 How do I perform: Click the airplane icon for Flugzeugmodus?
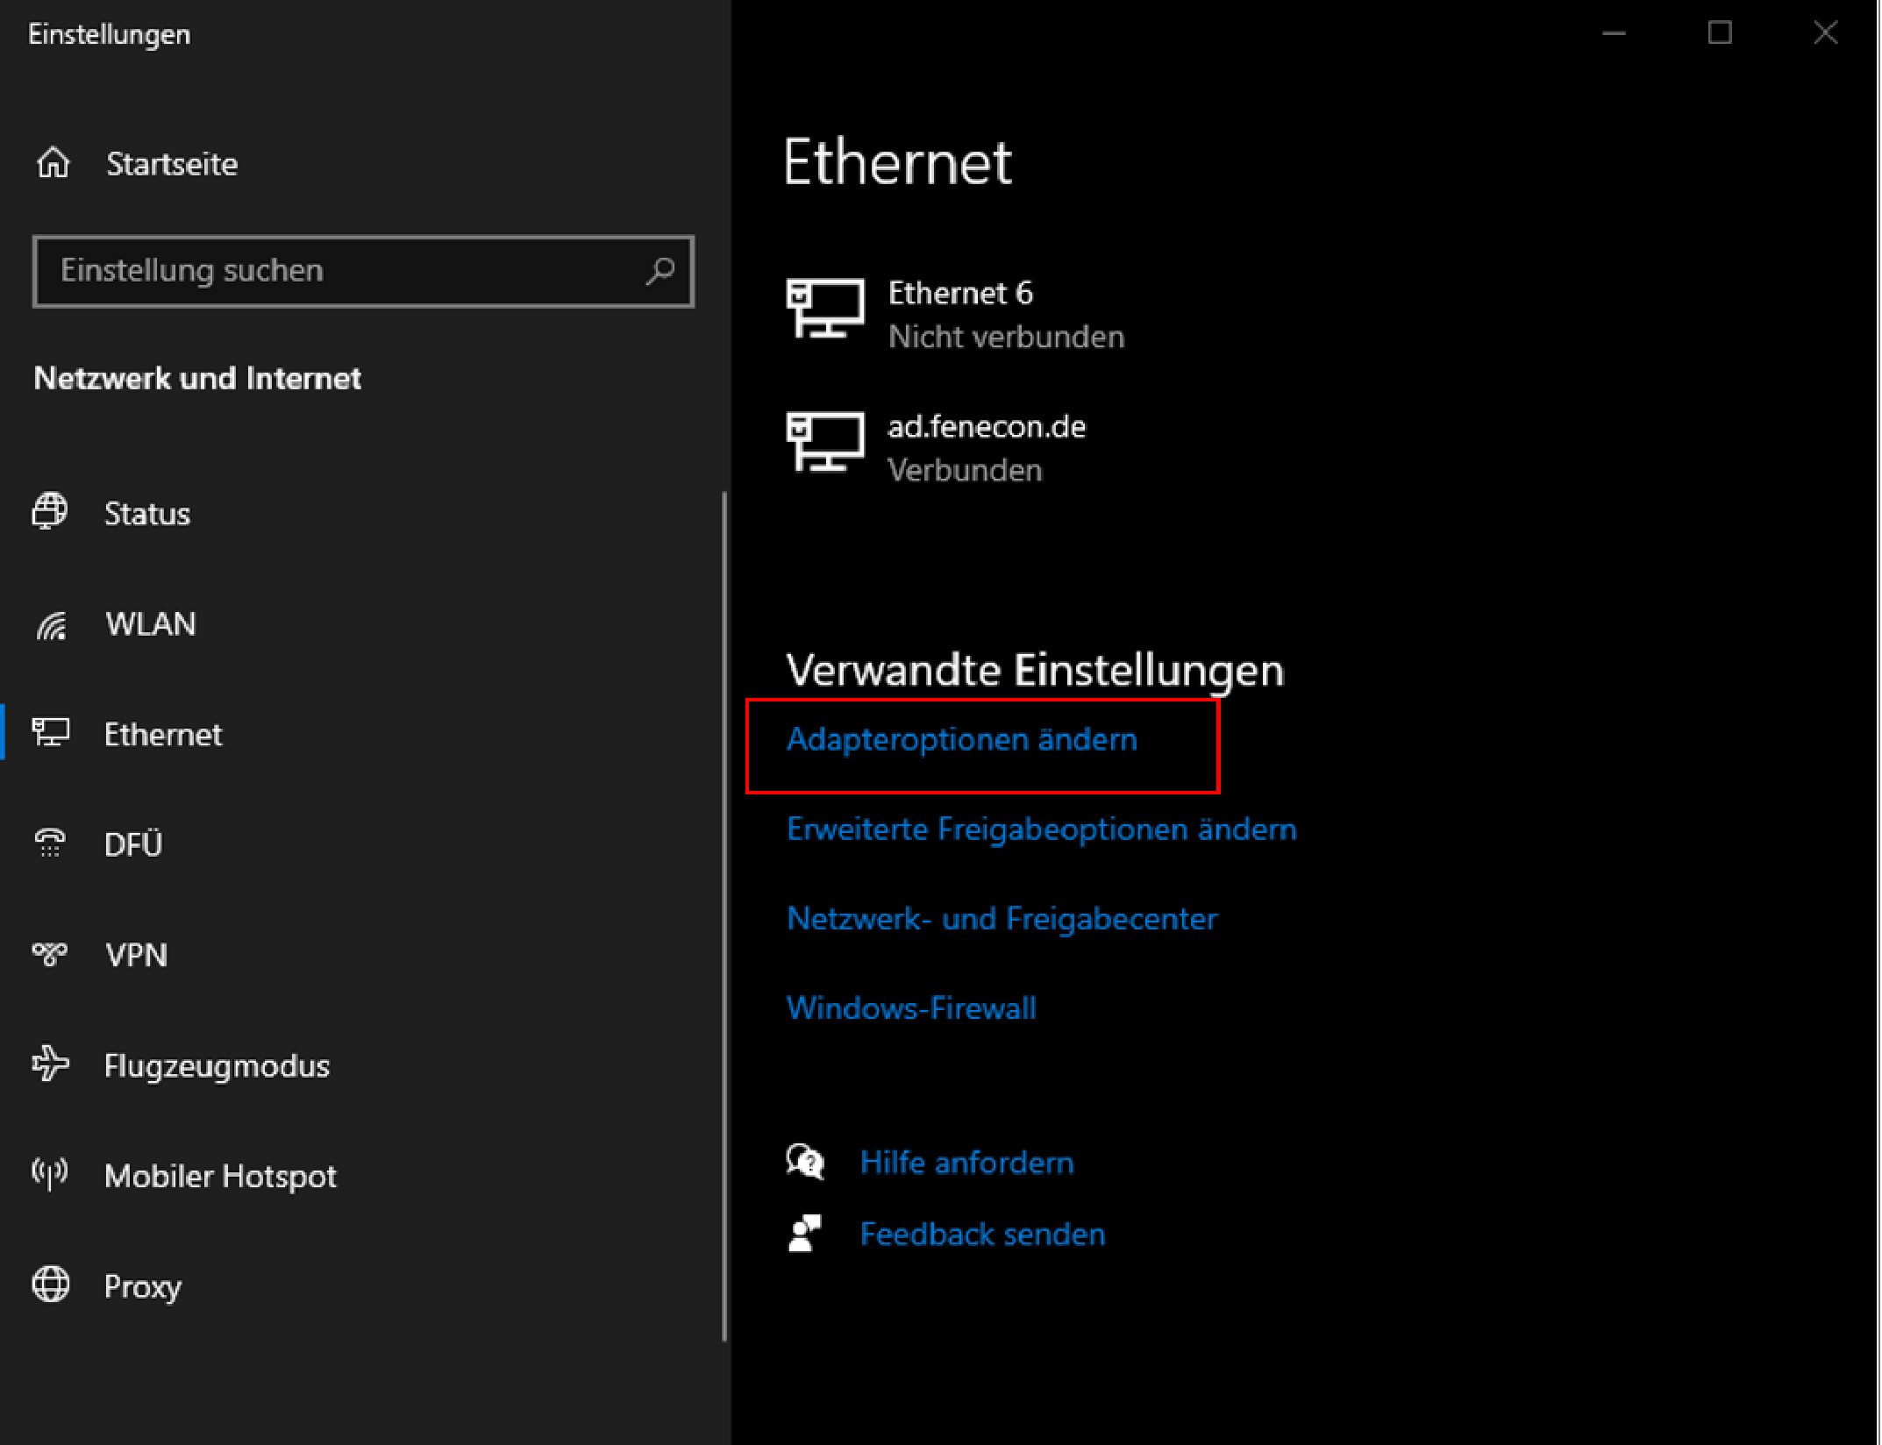click(51, 1064)
